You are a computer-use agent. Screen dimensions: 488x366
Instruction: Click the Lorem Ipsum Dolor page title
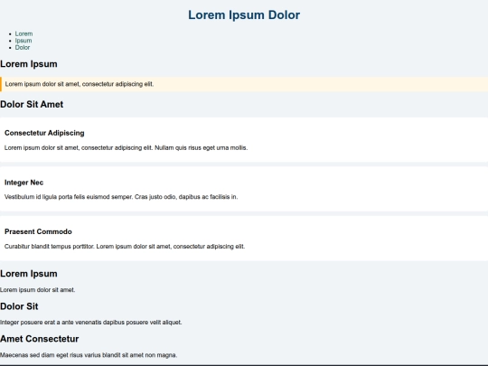pos(244,15)
